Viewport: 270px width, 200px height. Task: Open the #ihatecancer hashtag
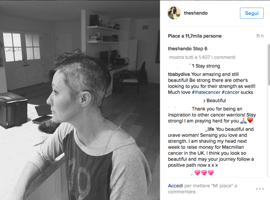pyautogui.click(x=206, y=92)
